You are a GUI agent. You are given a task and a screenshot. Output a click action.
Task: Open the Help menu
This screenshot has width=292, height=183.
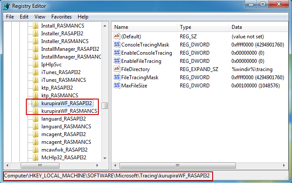83,17
